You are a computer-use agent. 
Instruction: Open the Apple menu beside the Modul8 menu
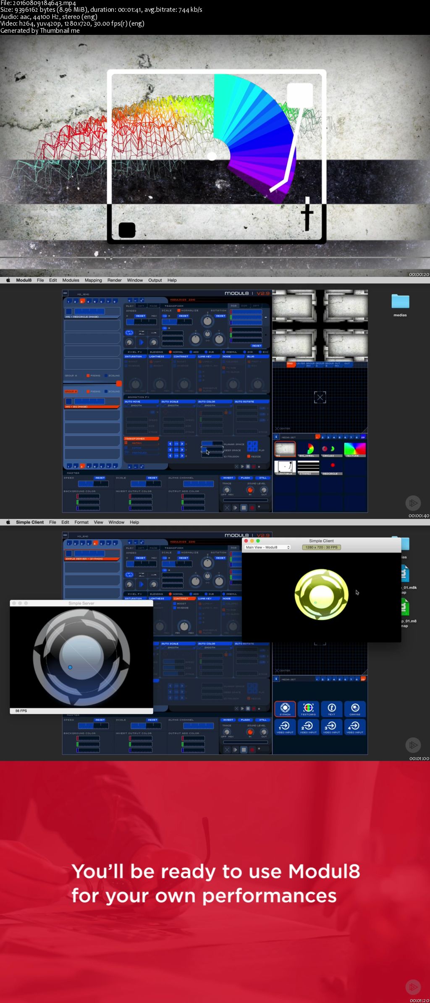click(8, 280)
